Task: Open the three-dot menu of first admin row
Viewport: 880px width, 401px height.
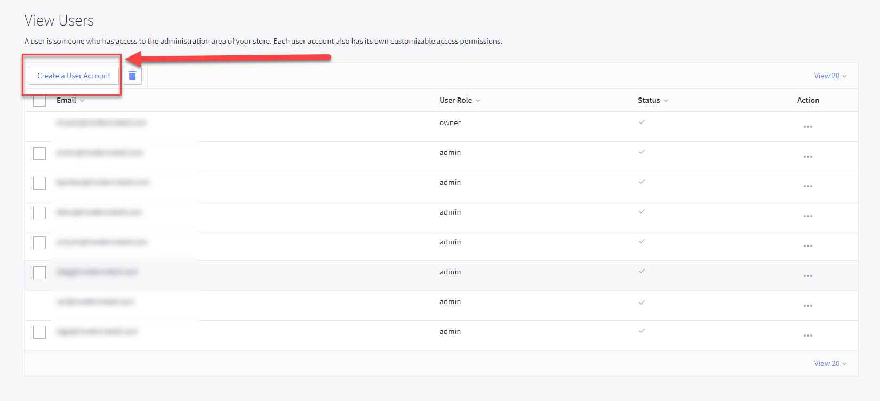Action: (x=808, y=157)
